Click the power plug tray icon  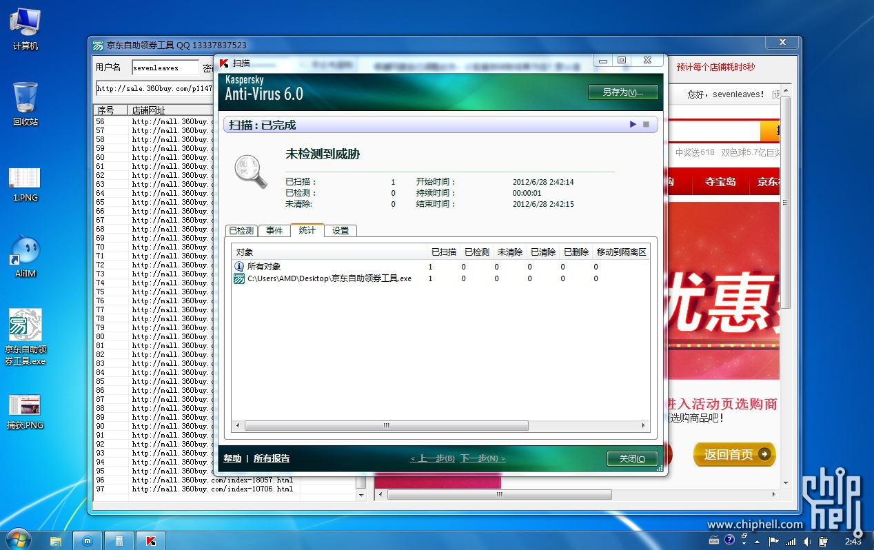click(823, 542)
